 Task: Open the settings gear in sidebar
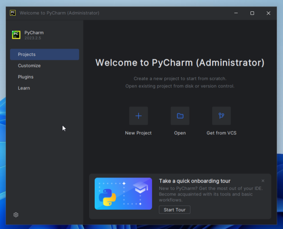coord(16,215)
